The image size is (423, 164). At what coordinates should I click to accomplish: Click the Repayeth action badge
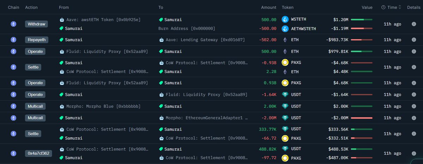pyautogui.click(x=36, y=40)
